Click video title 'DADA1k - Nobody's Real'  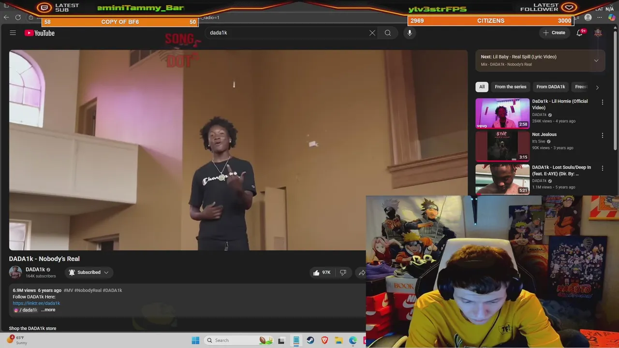44,259
